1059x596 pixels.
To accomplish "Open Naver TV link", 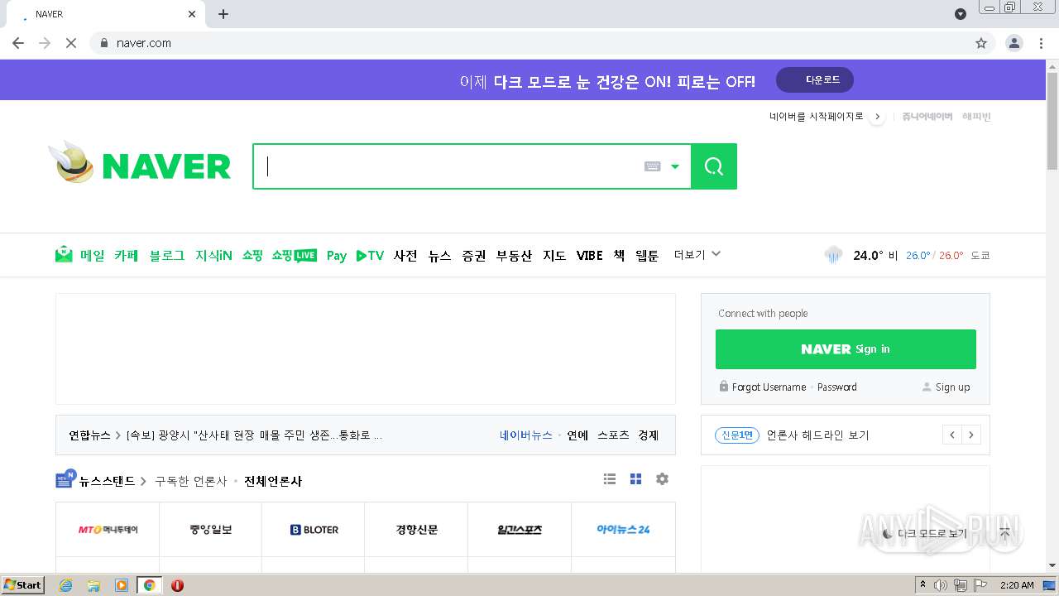I will (x=370, y=255).
